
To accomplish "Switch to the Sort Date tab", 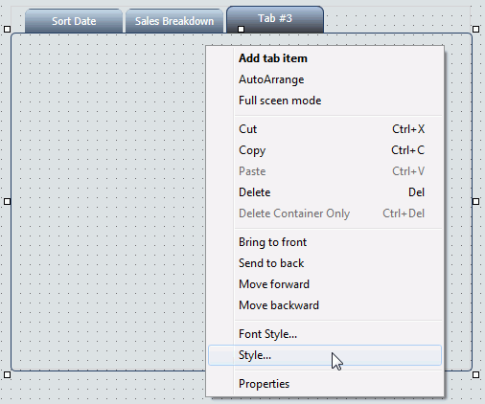I will tap(74, 21).
